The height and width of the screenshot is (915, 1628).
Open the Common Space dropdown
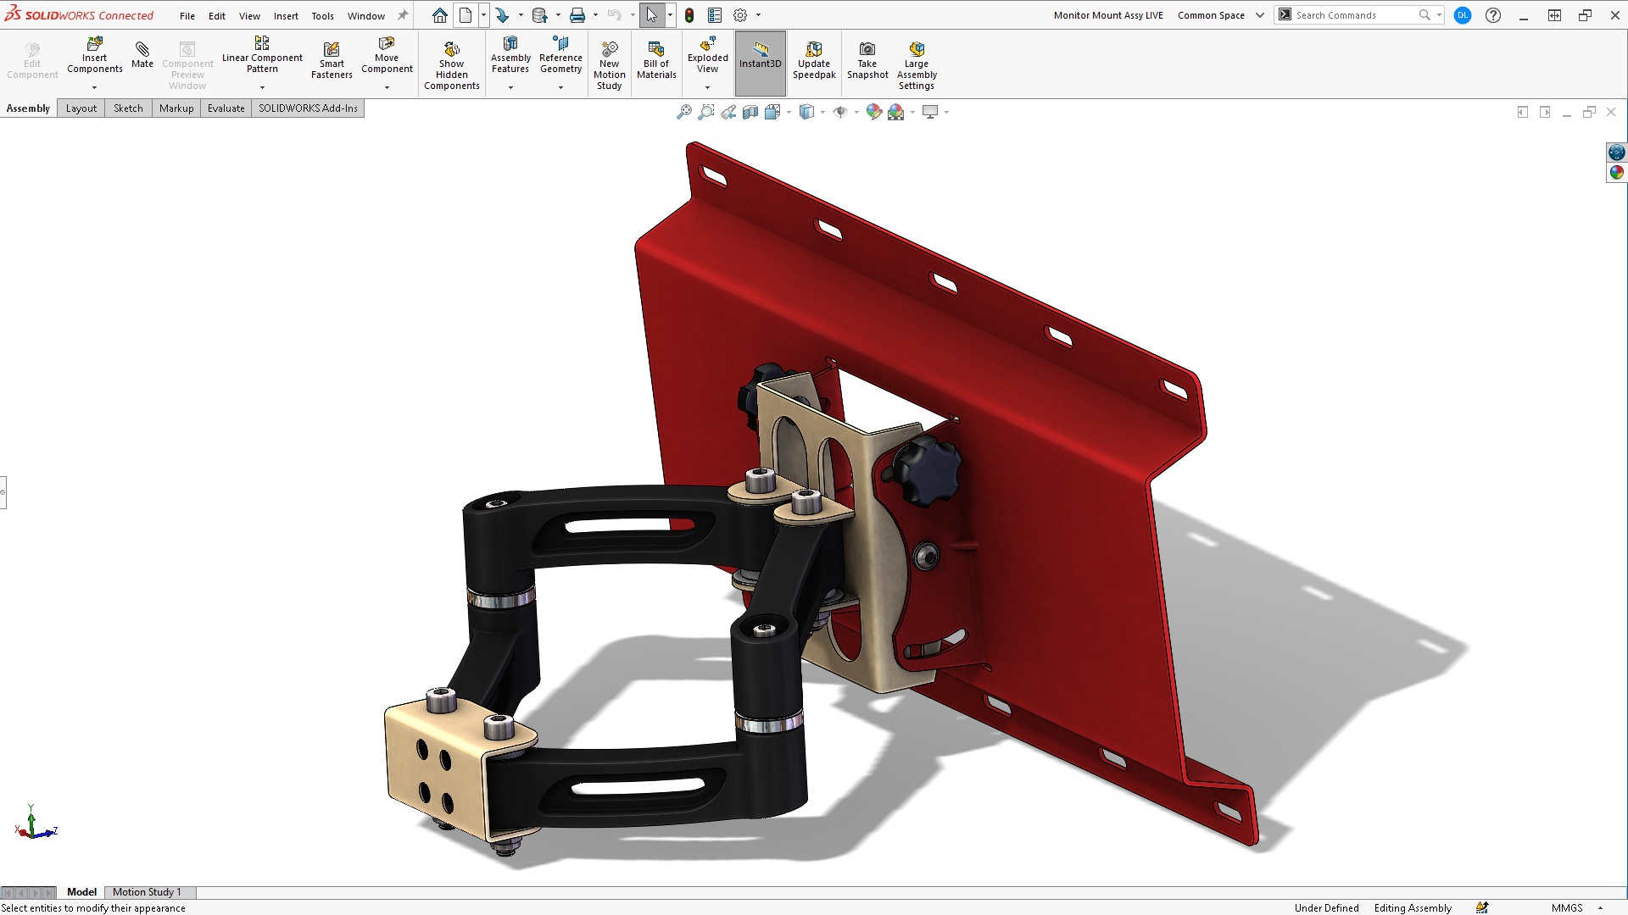pyautogui.click(x=1260, y=14)
